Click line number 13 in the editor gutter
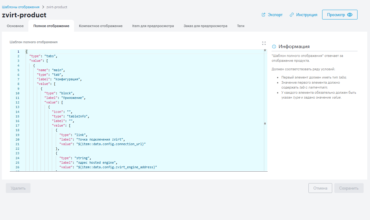This screenshot has width=370, height=220. pos(18,107)
